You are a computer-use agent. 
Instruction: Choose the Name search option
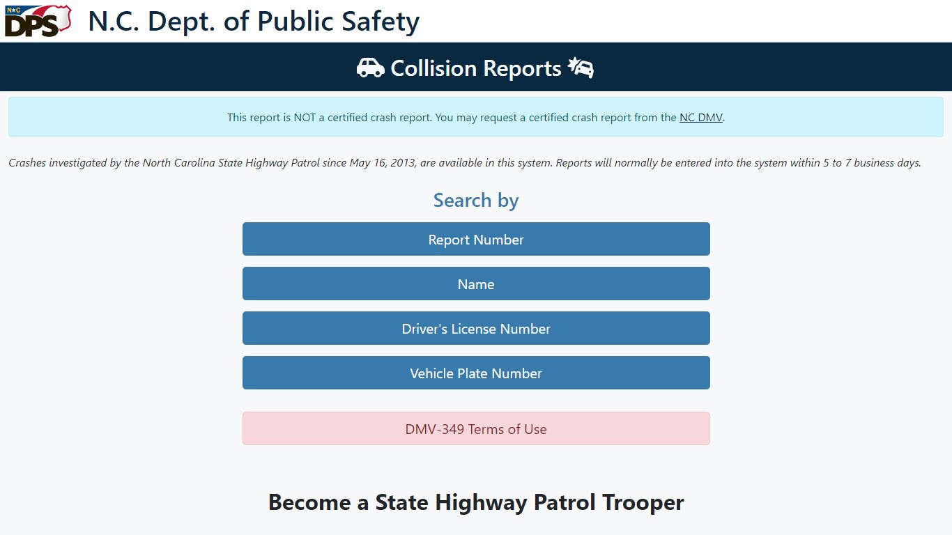click(476, 284)
